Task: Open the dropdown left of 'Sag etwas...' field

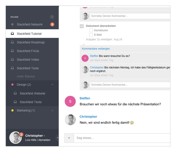Action: click(69, 138)
